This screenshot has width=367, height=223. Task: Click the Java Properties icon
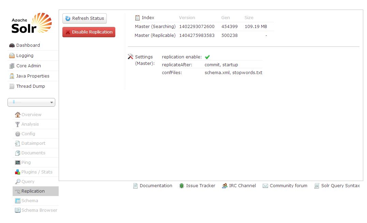click(12, 76)
